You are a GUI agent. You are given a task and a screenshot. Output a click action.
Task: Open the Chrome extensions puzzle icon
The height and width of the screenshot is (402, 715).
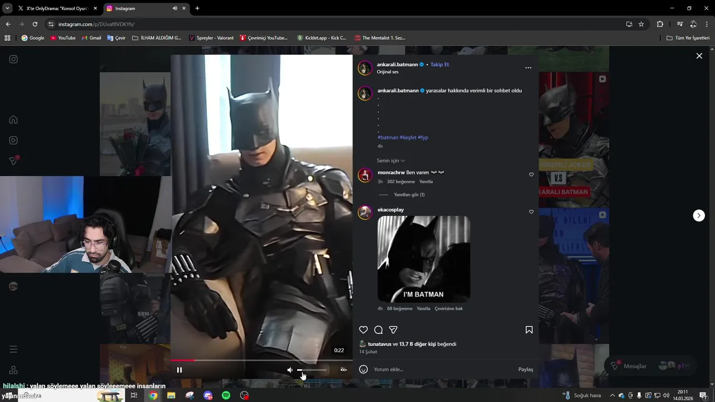click(660, 24)
